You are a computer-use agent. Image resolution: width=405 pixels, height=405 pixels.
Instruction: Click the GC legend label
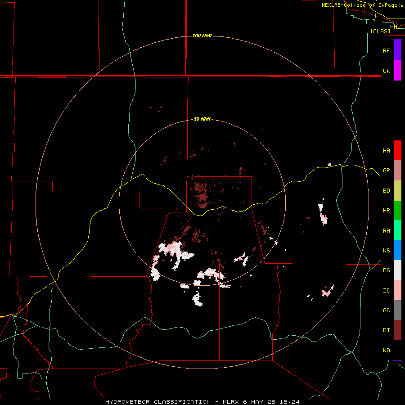click(386, 310)
